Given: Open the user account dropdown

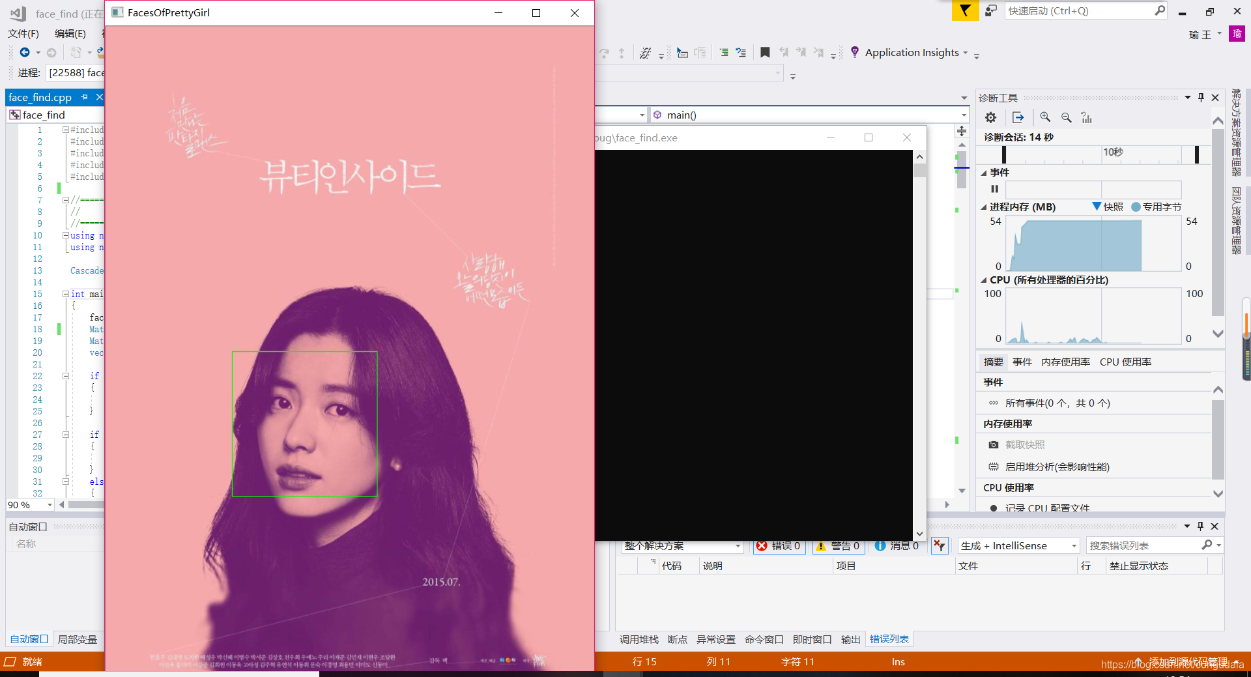Looking at the screenshot, I should tap(1220, 33).
